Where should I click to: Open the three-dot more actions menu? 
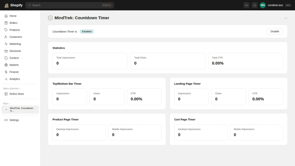pos(286,18)
